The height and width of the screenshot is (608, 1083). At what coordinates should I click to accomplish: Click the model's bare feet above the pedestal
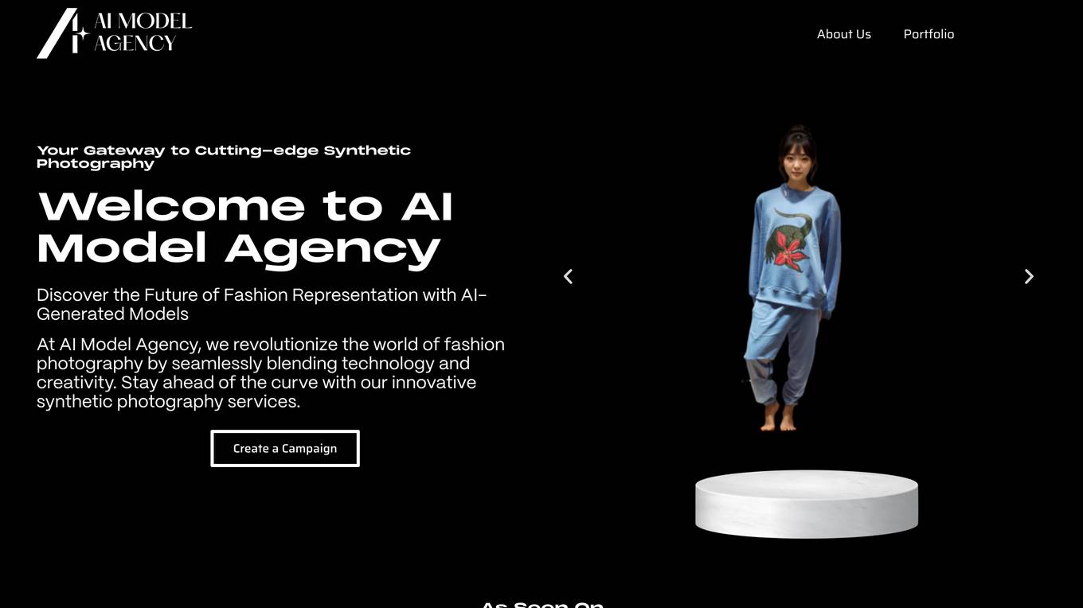pos(779,416)
